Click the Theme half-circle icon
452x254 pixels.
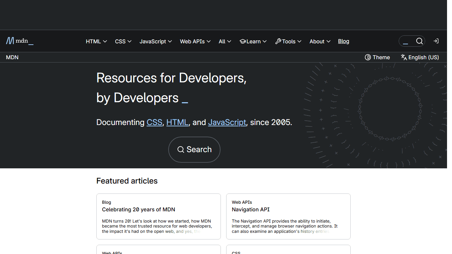368,57
